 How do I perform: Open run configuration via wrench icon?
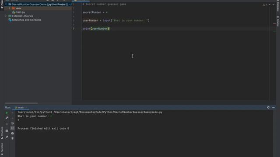coord(7,118)
